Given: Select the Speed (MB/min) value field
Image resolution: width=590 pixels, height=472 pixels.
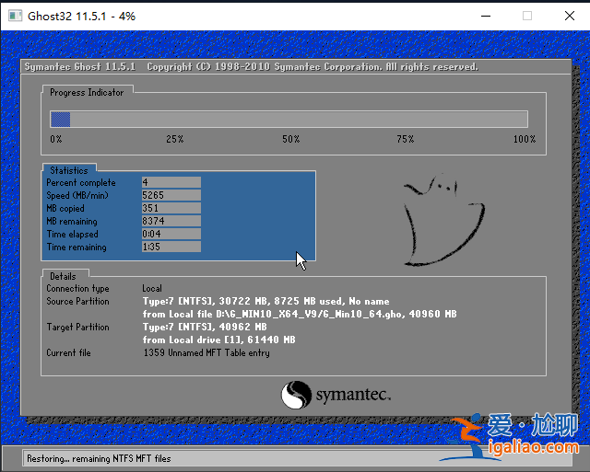Looking at the screenshot, I should point(171,195).
